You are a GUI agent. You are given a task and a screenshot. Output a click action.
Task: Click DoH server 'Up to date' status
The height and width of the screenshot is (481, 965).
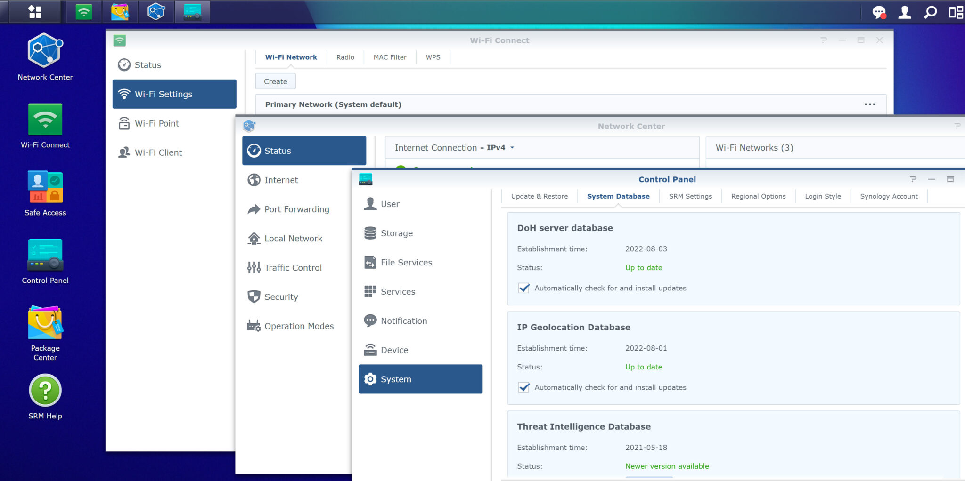coord(644,267)
